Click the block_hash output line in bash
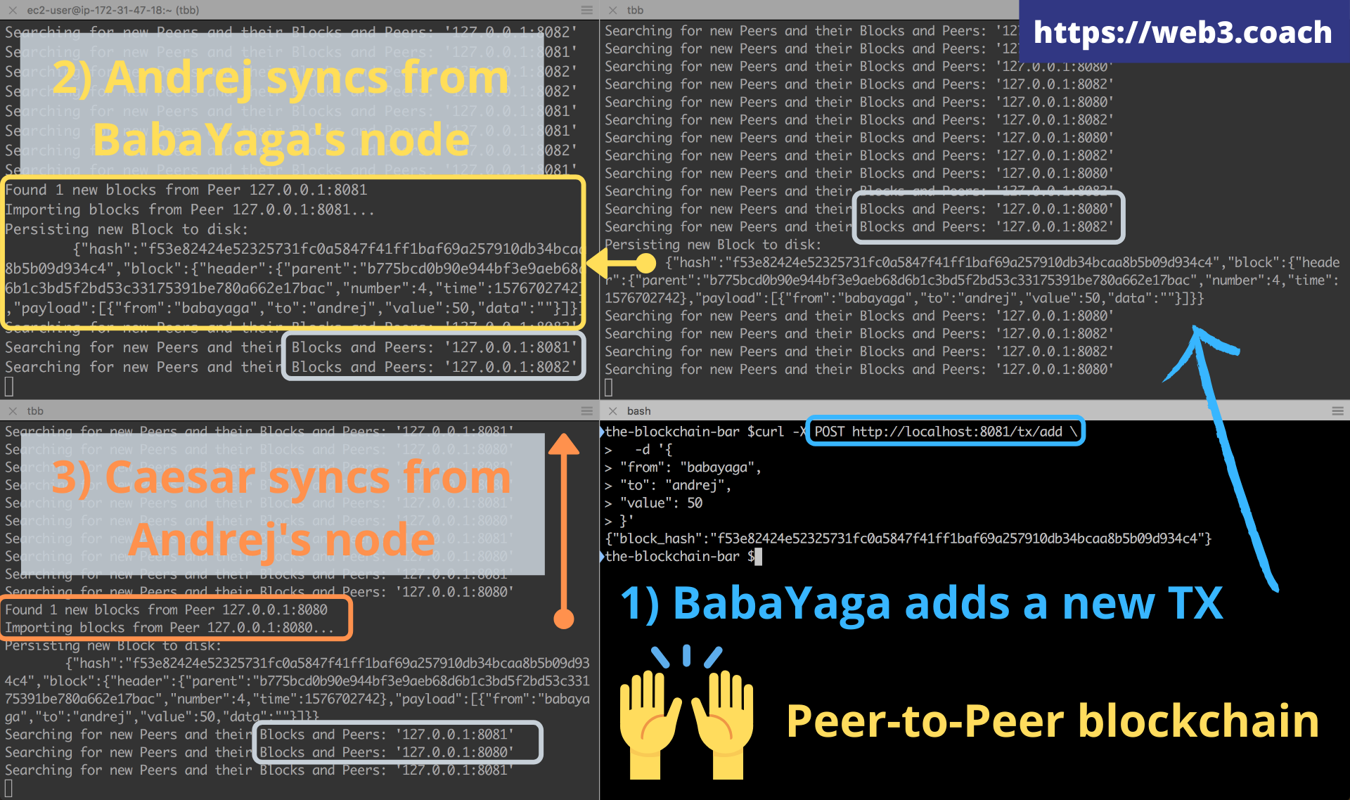The image size is (1350, 800). [907, 538]
